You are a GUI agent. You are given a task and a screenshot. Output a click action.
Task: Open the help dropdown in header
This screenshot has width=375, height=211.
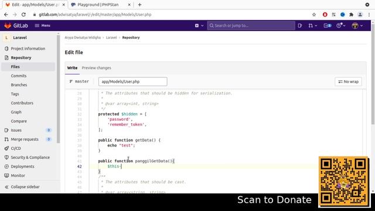pos(341,25)
